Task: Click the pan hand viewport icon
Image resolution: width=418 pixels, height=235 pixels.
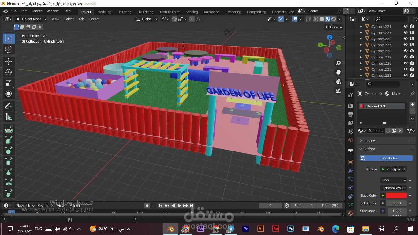Action: pos(338,72)
